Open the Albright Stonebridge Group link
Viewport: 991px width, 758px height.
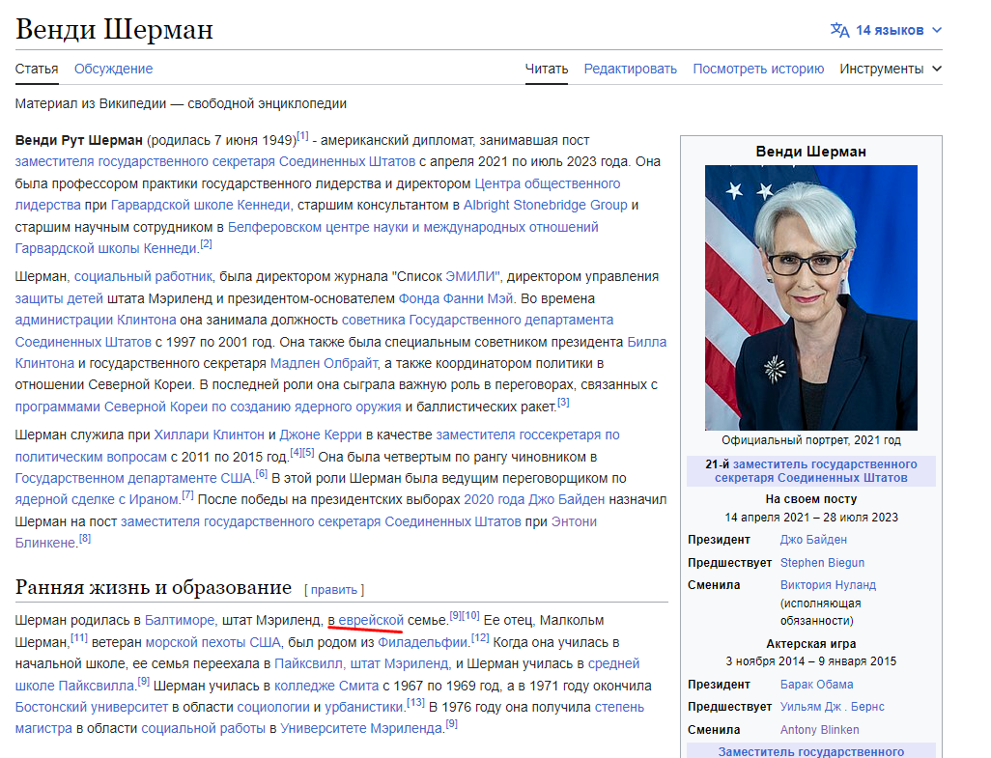click(545, 205)
